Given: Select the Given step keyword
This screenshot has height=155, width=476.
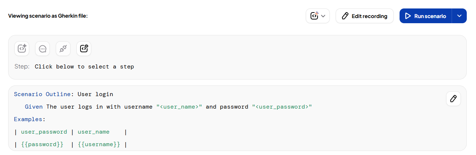Looking at the screenshot, I should click(34, 107).
